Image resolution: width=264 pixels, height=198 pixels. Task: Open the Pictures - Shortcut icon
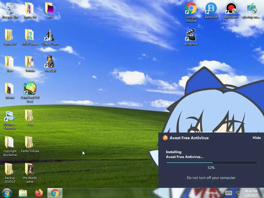point(10,120)
